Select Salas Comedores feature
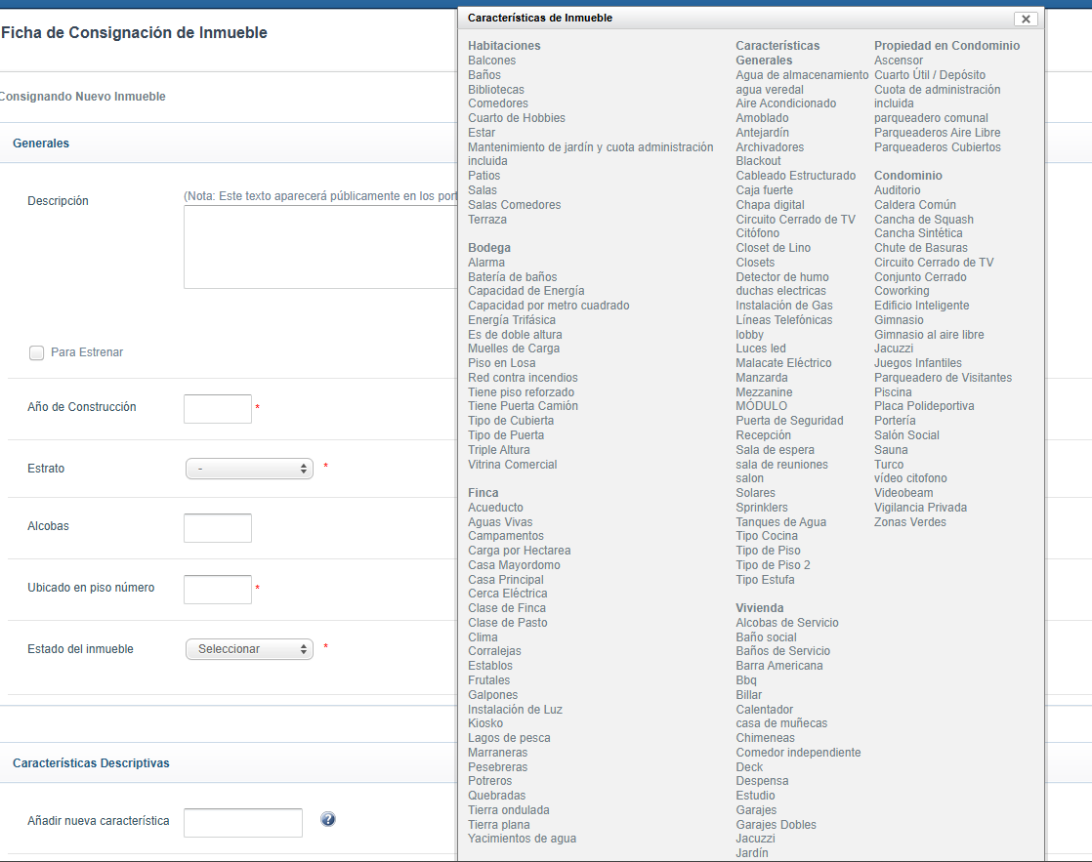 click(x=514, y=205)
